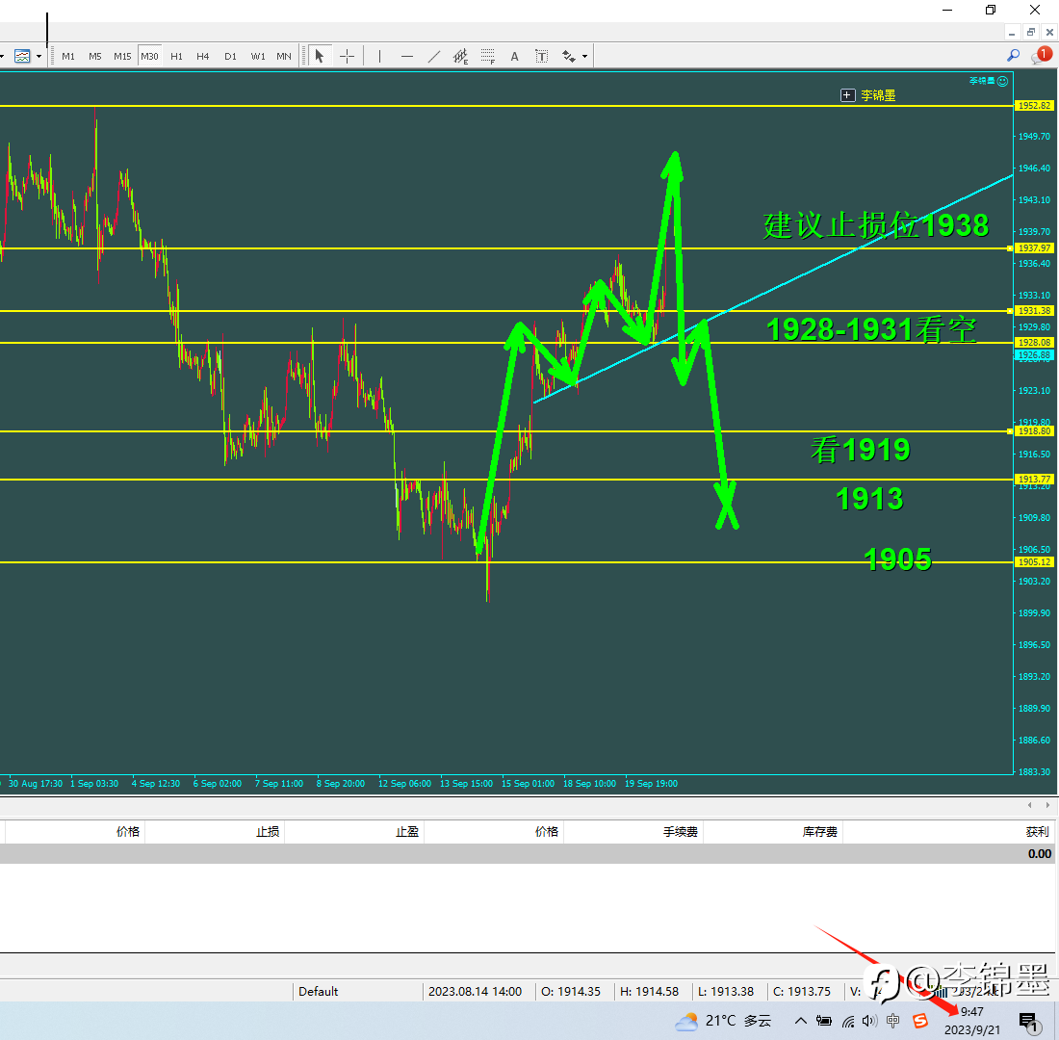Switch chart to D1 timeframe
Screen dimensions: 1059x1040
tap(230, 56)
